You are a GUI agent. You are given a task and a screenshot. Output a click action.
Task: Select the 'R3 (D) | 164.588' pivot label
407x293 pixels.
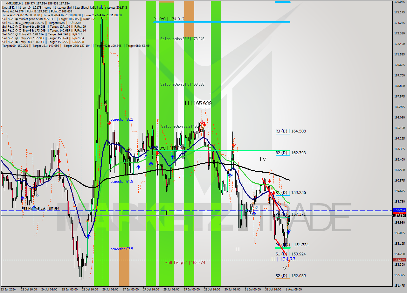point(291,131)
